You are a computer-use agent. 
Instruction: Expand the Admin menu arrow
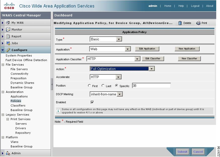[x=3, y=153]
